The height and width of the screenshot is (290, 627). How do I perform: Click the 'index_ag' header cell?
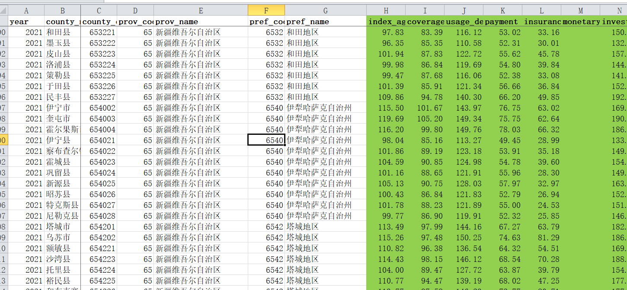coord(386,21)
